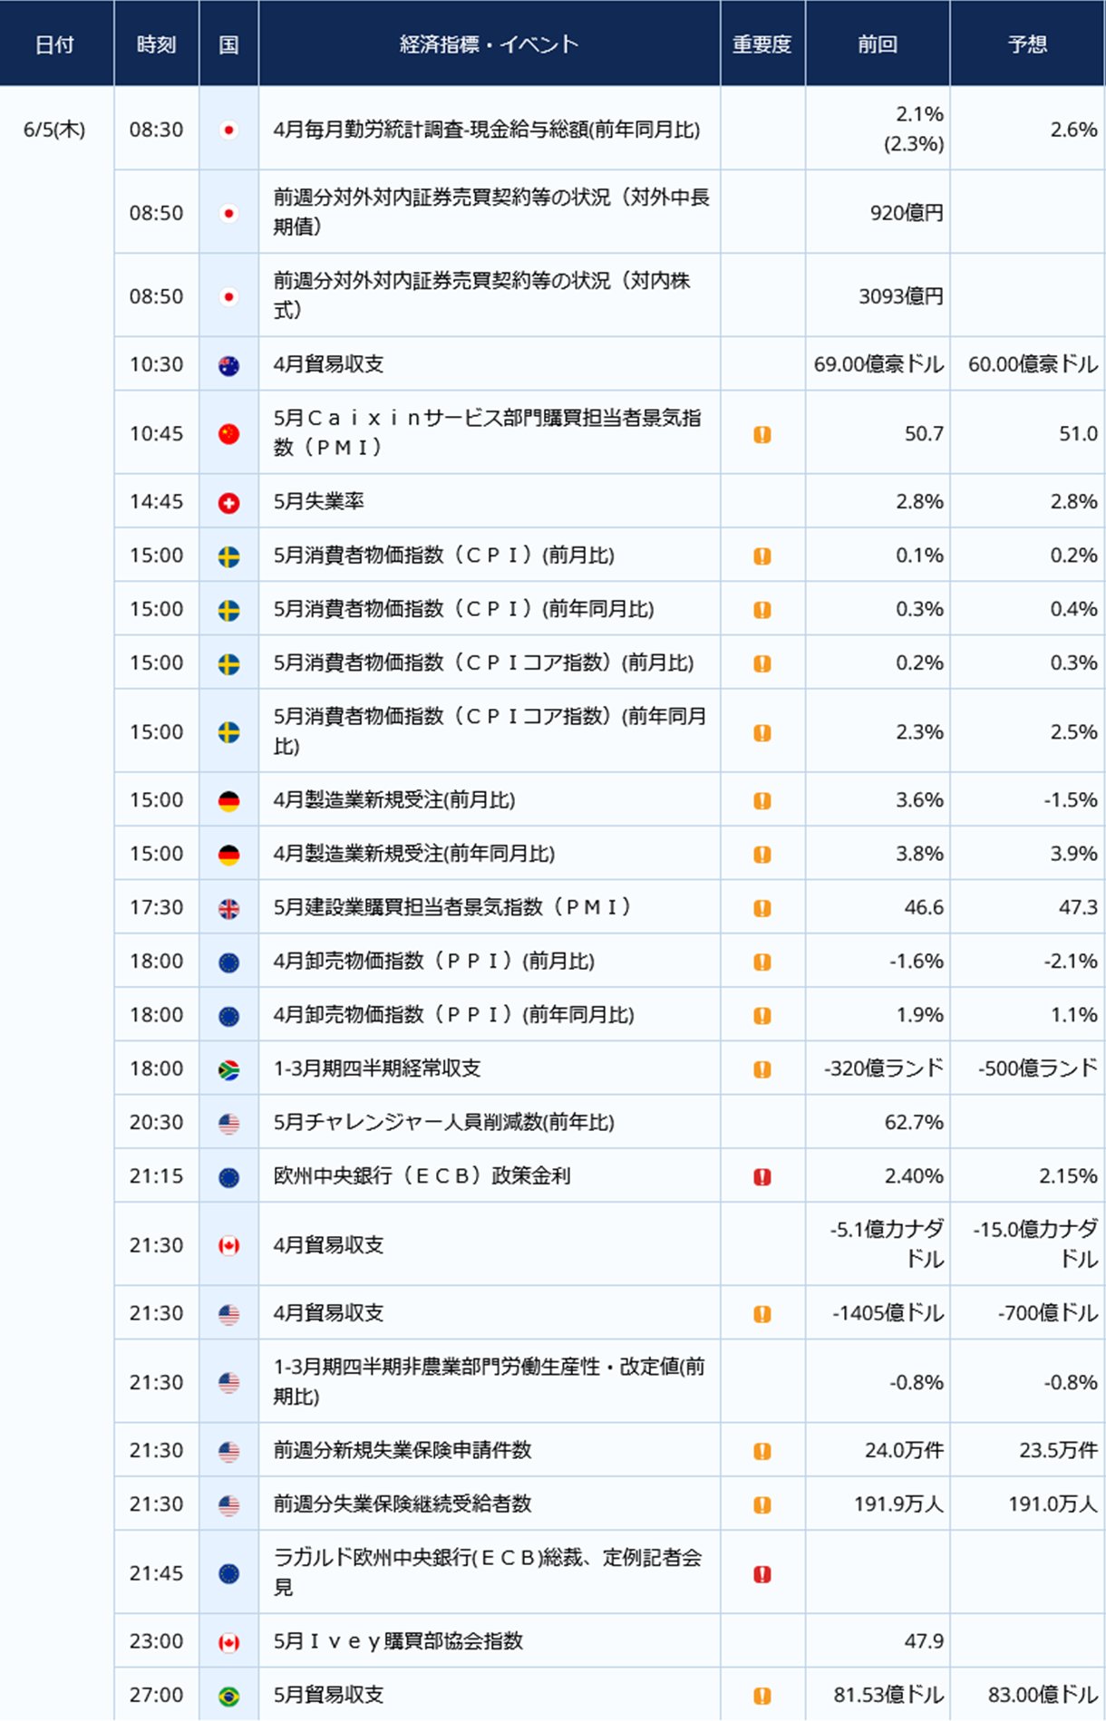This screenshot has height=1721, width=1106.
Task: Click the 21:15 time cell
Action: (156, 1176)
